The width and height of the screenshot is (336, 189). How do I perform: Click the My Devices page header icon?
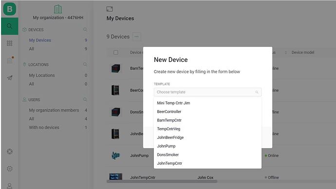pyautogui.click(x=110, y=9)
